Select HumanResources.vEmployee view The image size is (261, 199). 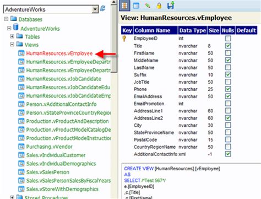tap(59, 53)
